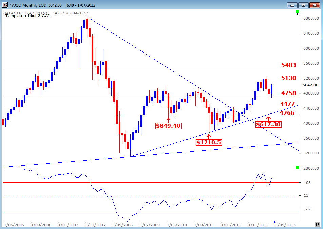This screenshot has height=229, width=323.
Task: Click the 2800.00 price axis label
Action: tap(311, 168)
